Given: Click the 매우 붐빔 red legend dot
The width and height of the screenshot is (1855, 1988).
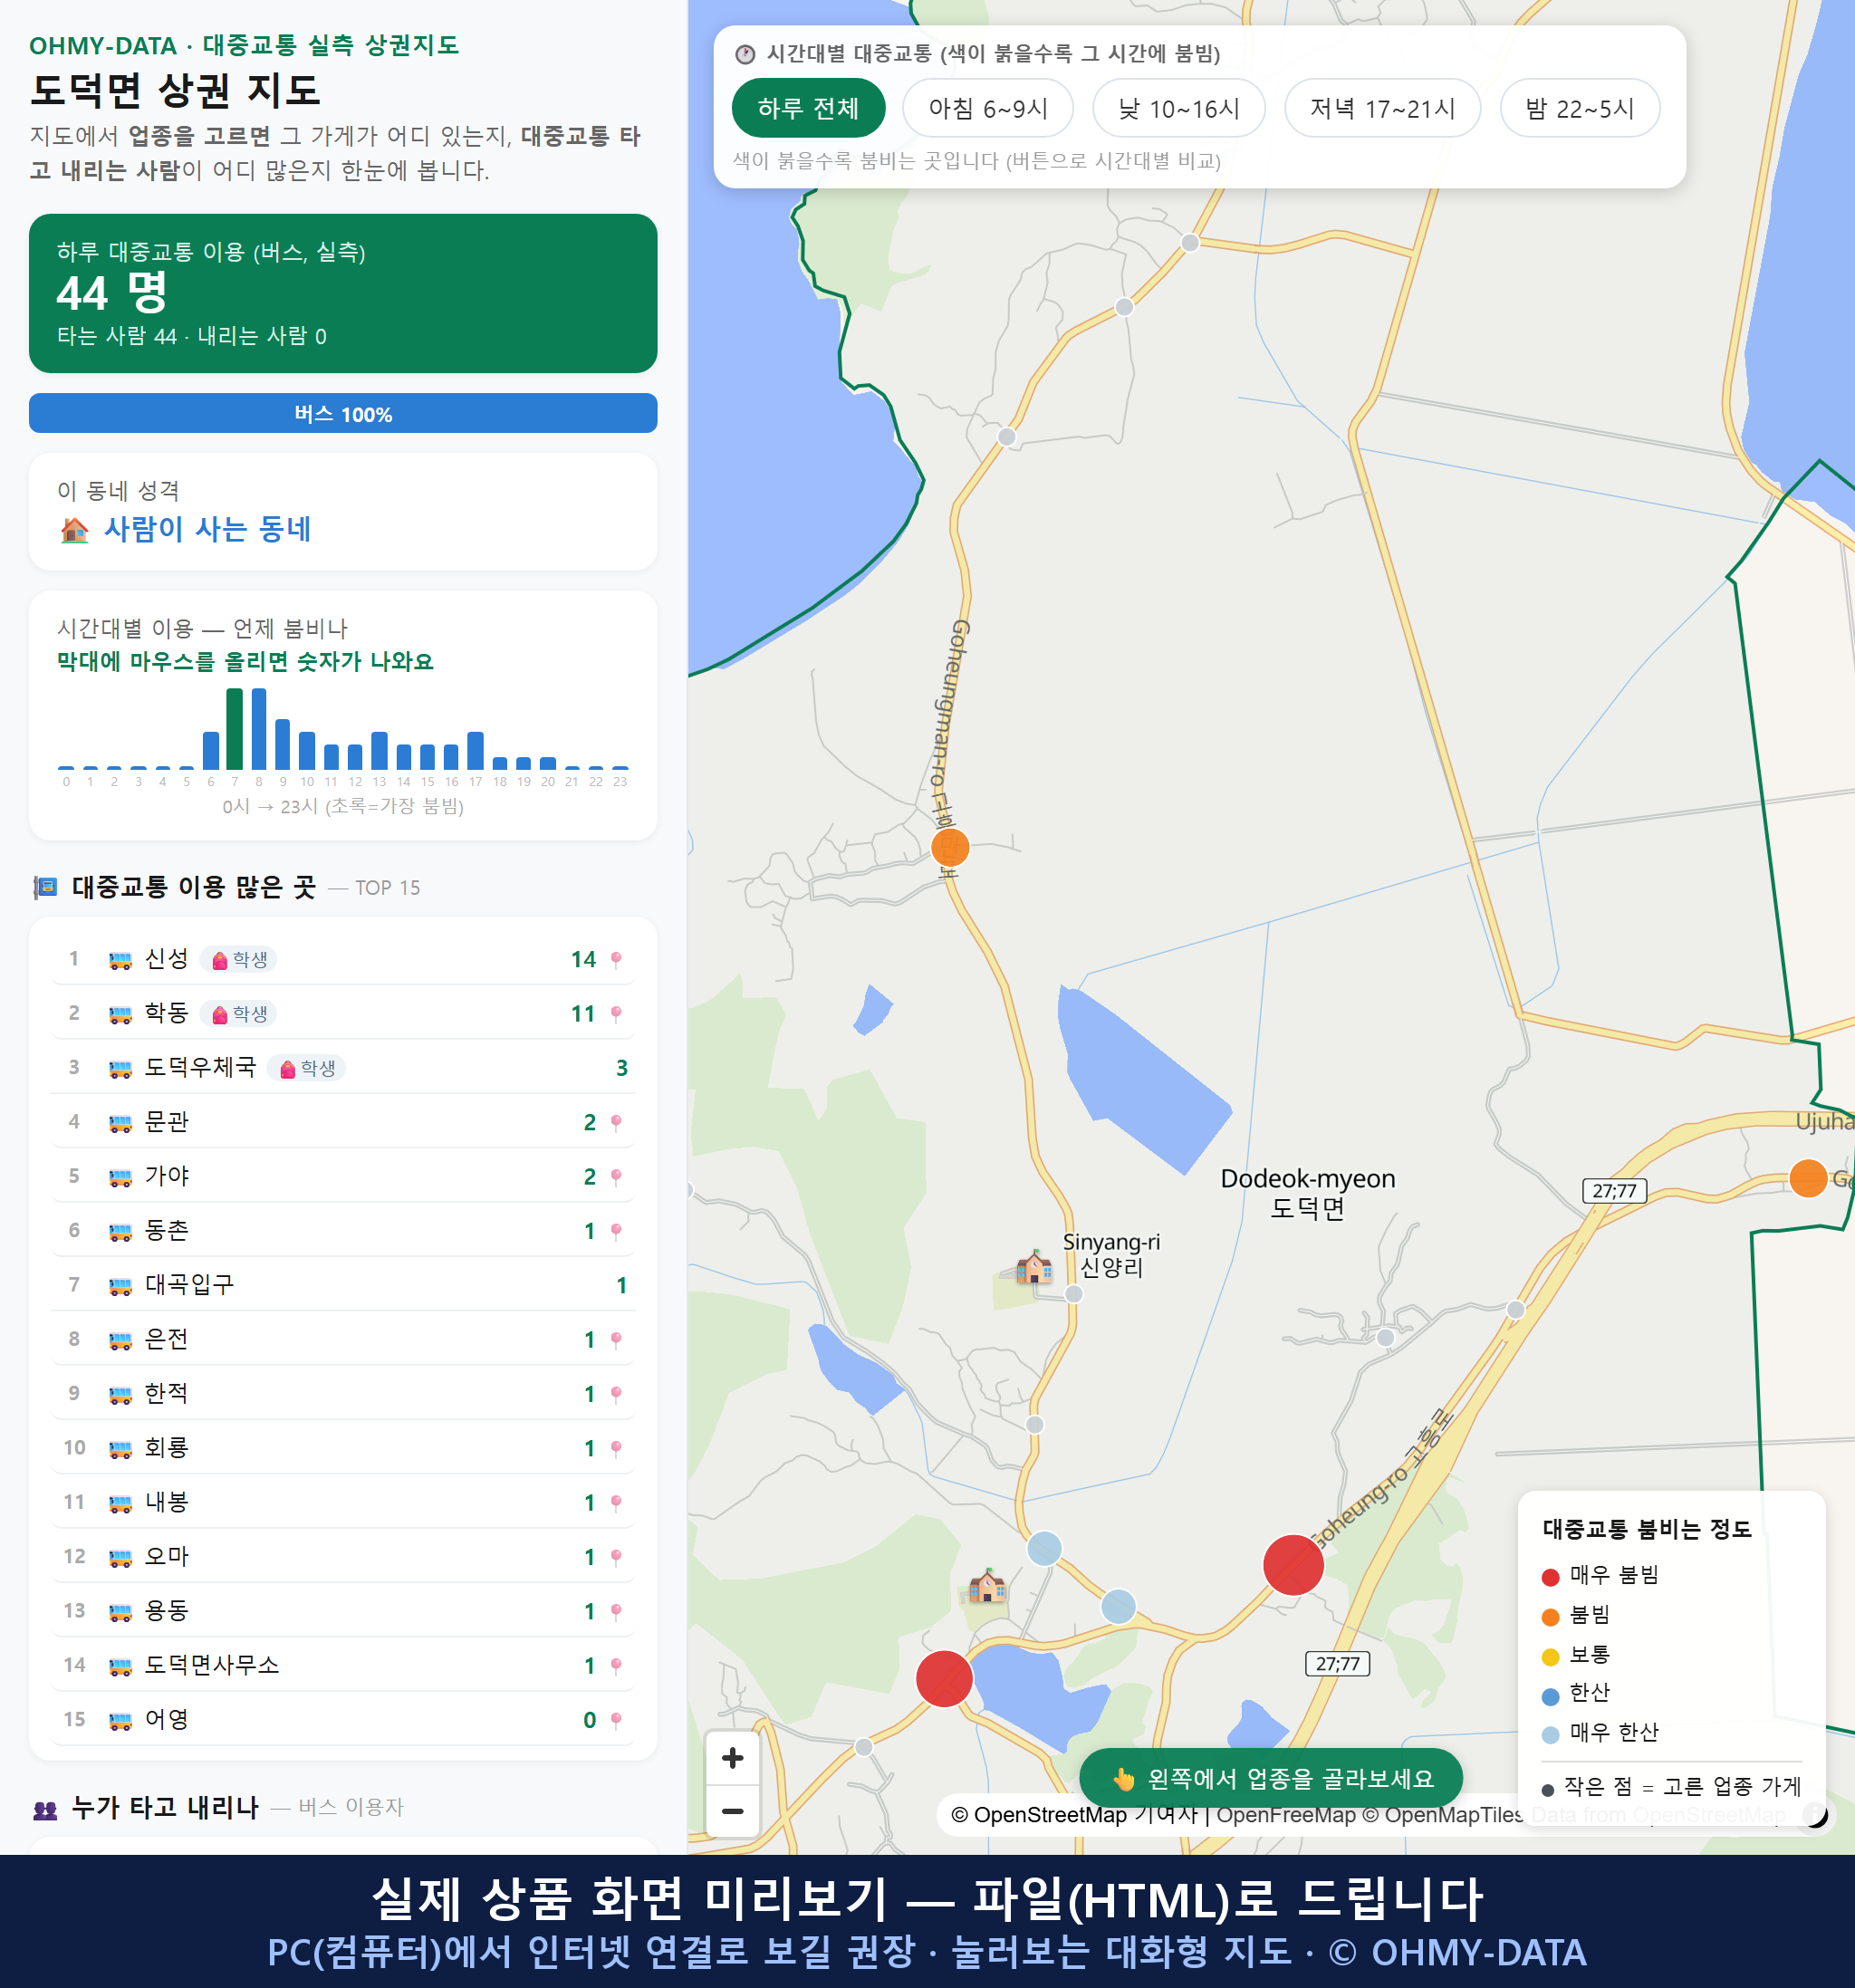Looking at the screenshot, I should point(1551,1578).
